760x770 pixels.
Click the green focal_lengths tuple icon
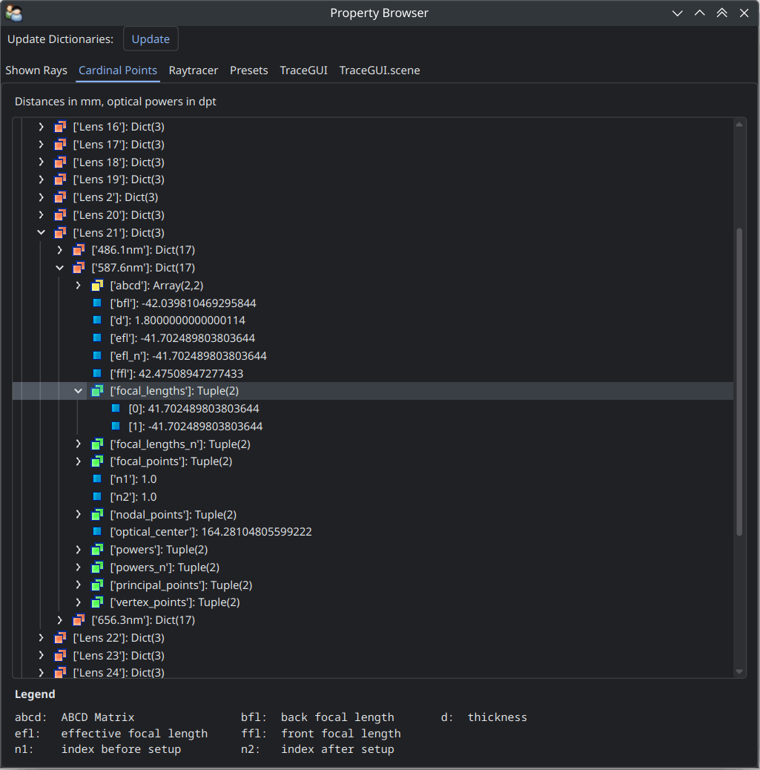tap(97, 391)
